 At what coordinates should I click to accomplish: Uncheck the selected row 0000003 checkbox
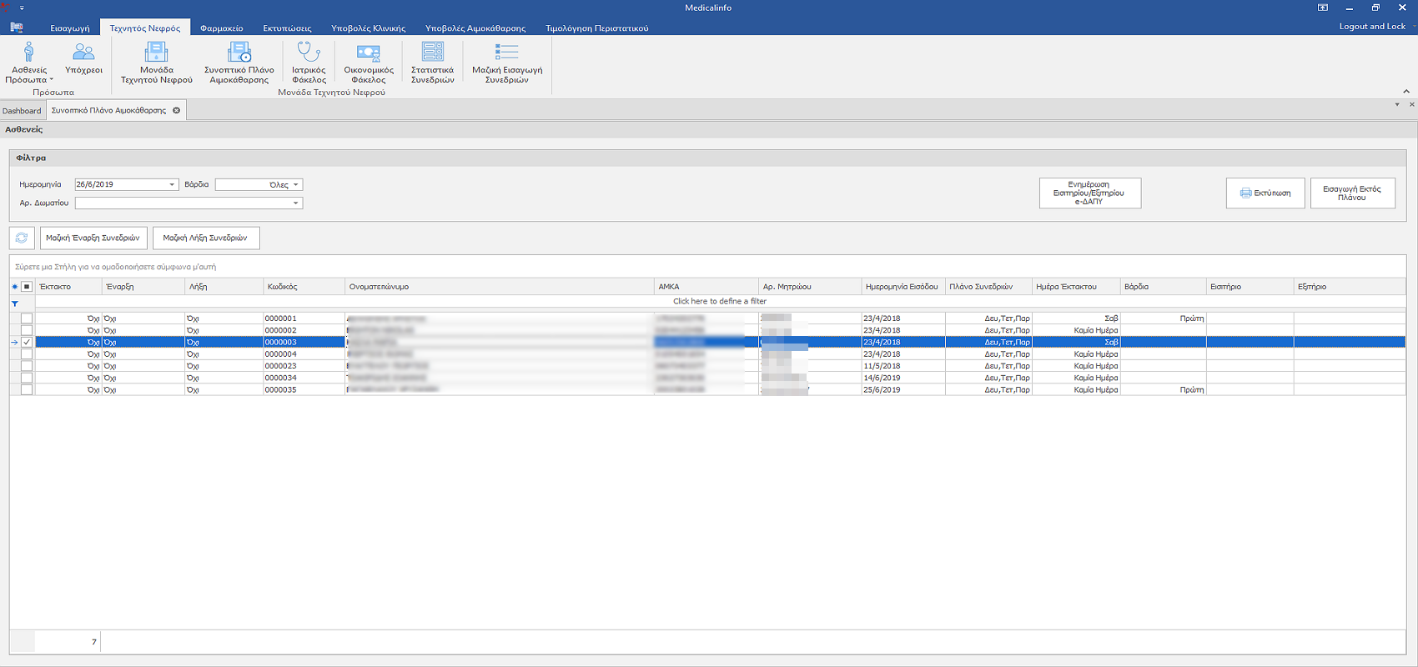[x=27, y=343]
